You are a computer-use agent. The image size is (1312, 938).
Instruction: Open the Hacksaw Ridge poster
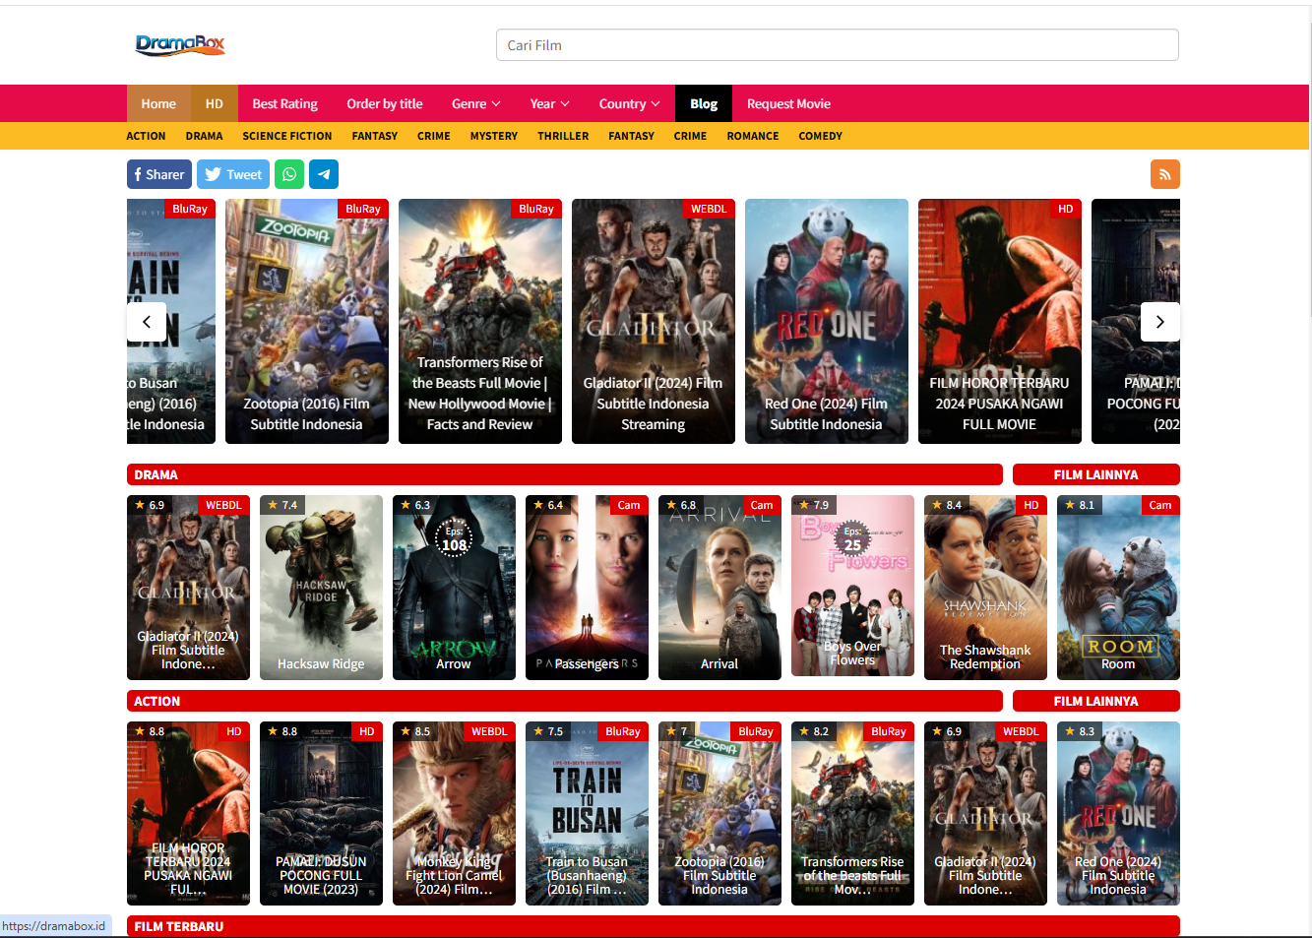click(321, 588)
